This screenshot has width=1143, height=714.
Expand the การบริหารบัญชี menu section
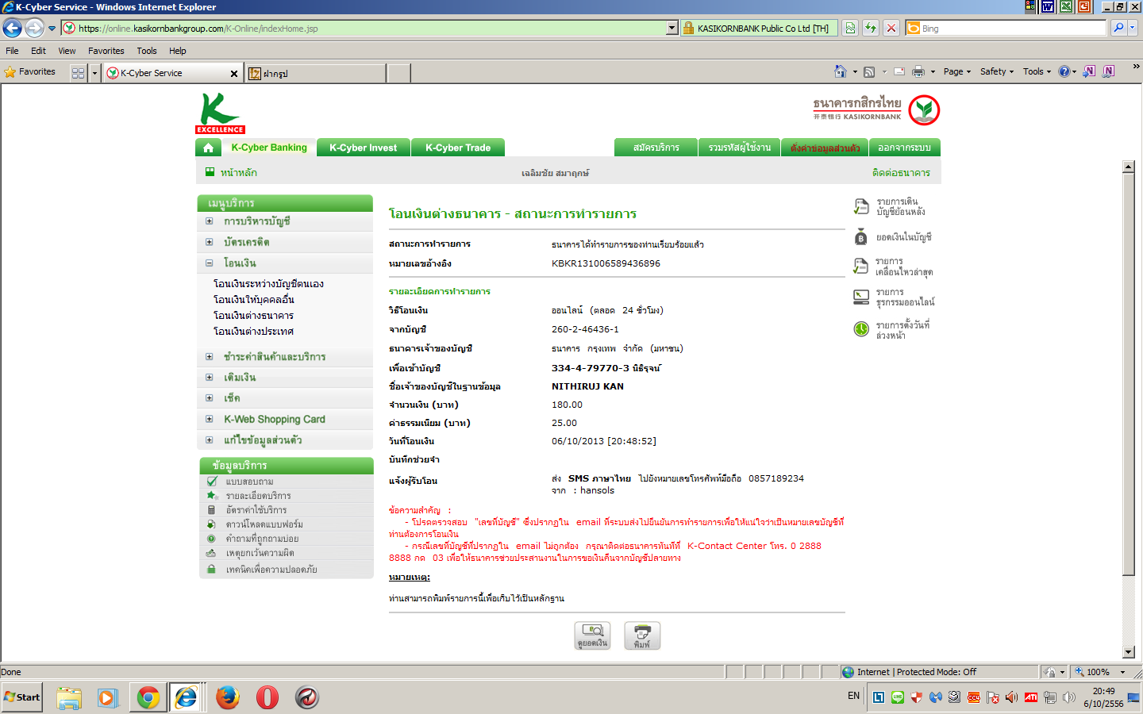pyautogui.click(x=210, y=221)
